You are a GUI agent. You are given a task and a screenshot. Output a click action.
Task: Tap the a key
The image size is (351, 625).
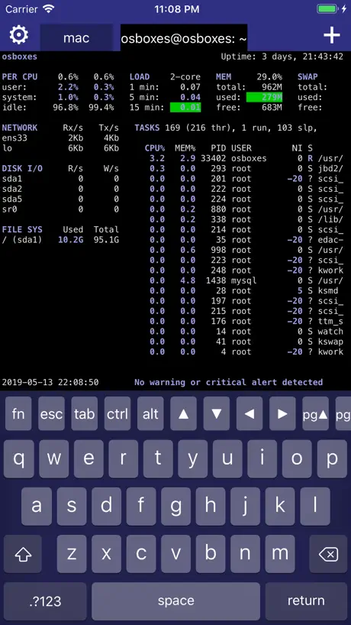click(36, 507)
